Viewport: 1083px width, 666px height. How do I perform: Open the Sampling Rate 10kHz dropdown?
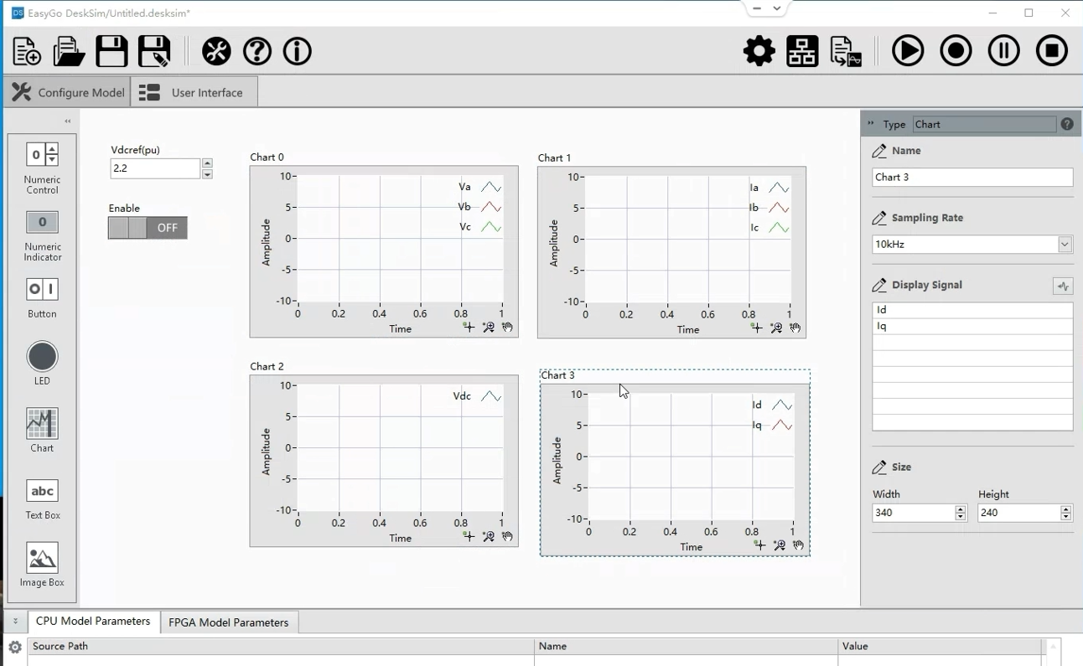click(1065, 245)
